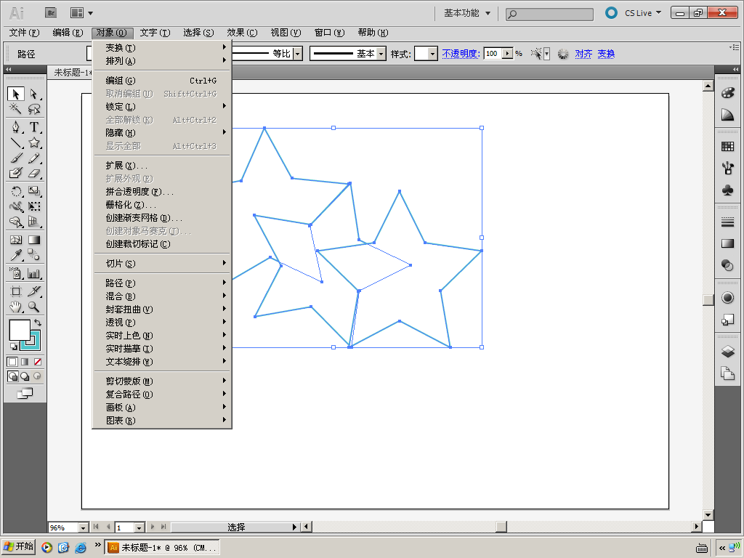Open the Brushes panel icon
The image size is (744, 558).
[727, 168]
